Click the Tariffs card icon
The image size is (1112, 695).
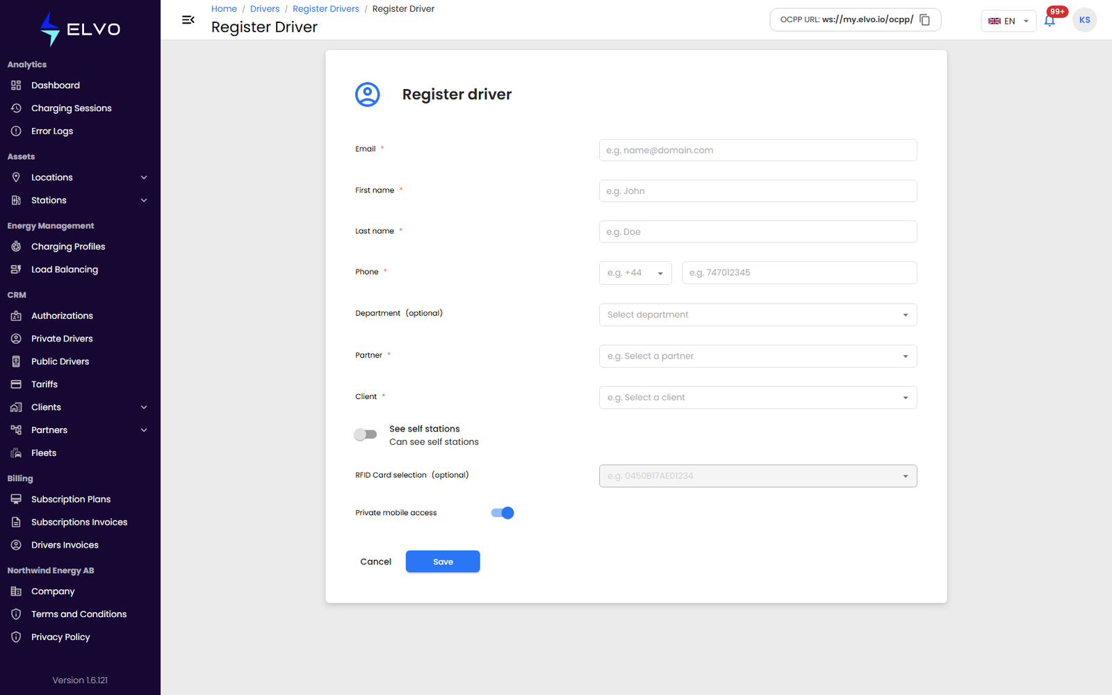[16, 384]
